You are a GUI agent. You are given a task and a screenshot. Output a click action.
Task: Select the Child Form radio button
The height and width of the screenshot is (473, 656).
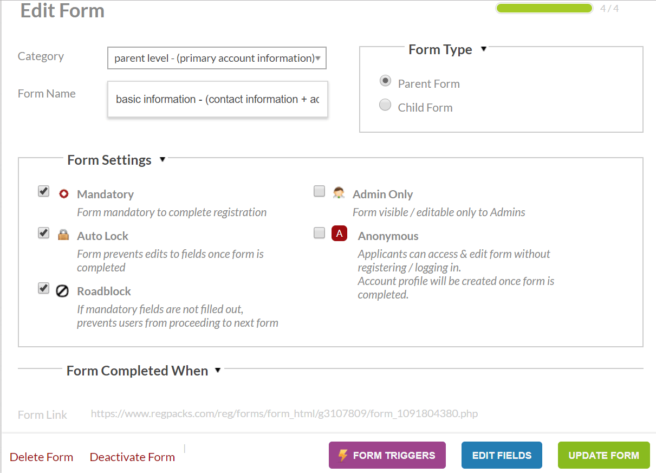coord(385,105)
